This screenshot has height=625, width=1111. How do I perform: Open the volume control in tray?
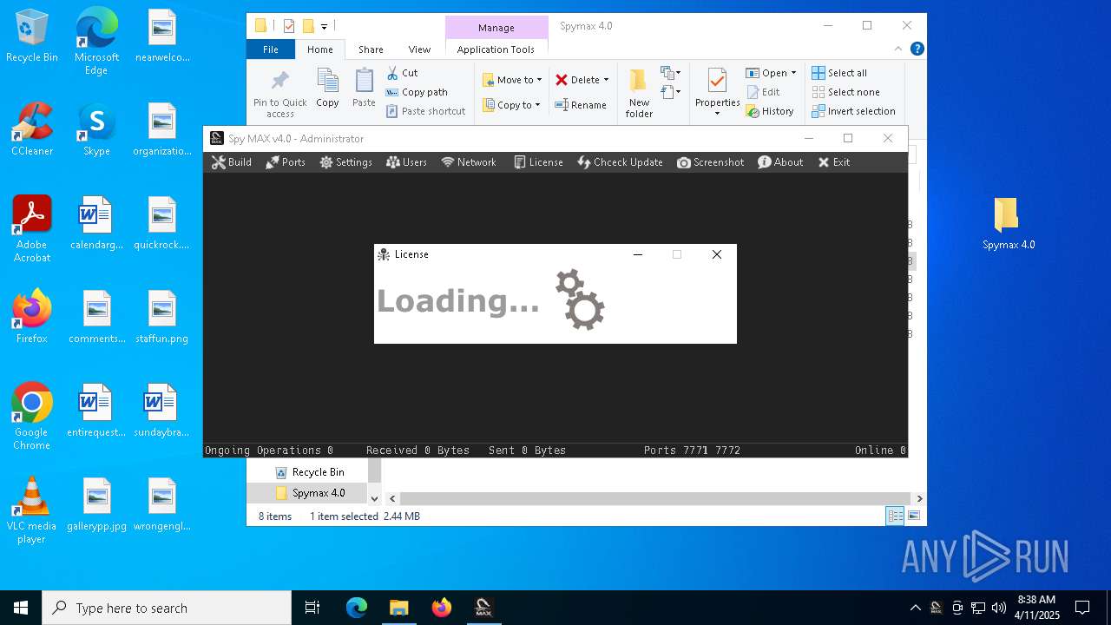click(999, 608)
